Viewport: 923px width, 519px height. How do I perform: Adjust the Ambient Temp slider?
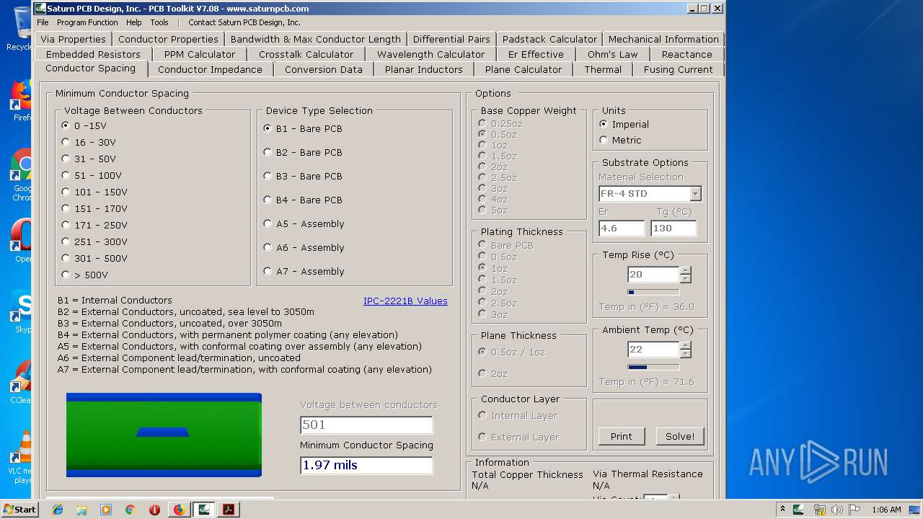click(x=653, y=367)
